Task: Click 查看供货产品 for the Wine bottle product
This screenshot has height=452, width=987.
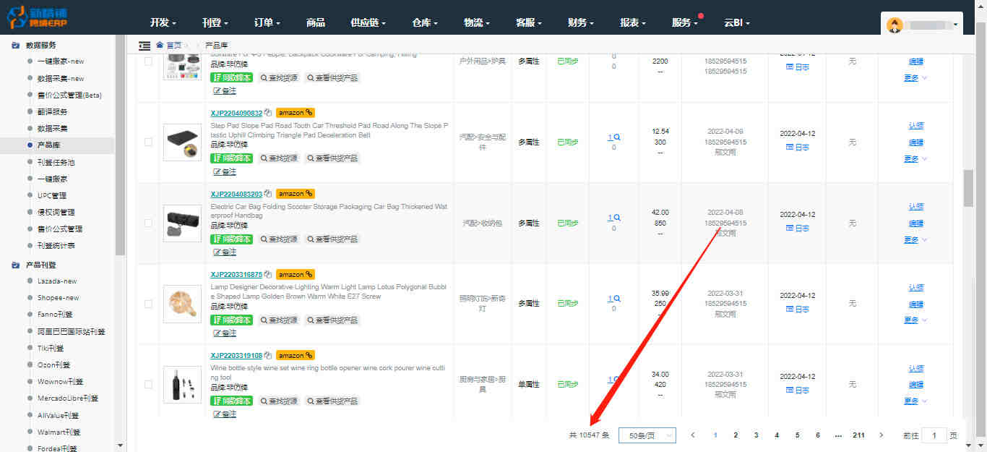Action: [332, 401]
